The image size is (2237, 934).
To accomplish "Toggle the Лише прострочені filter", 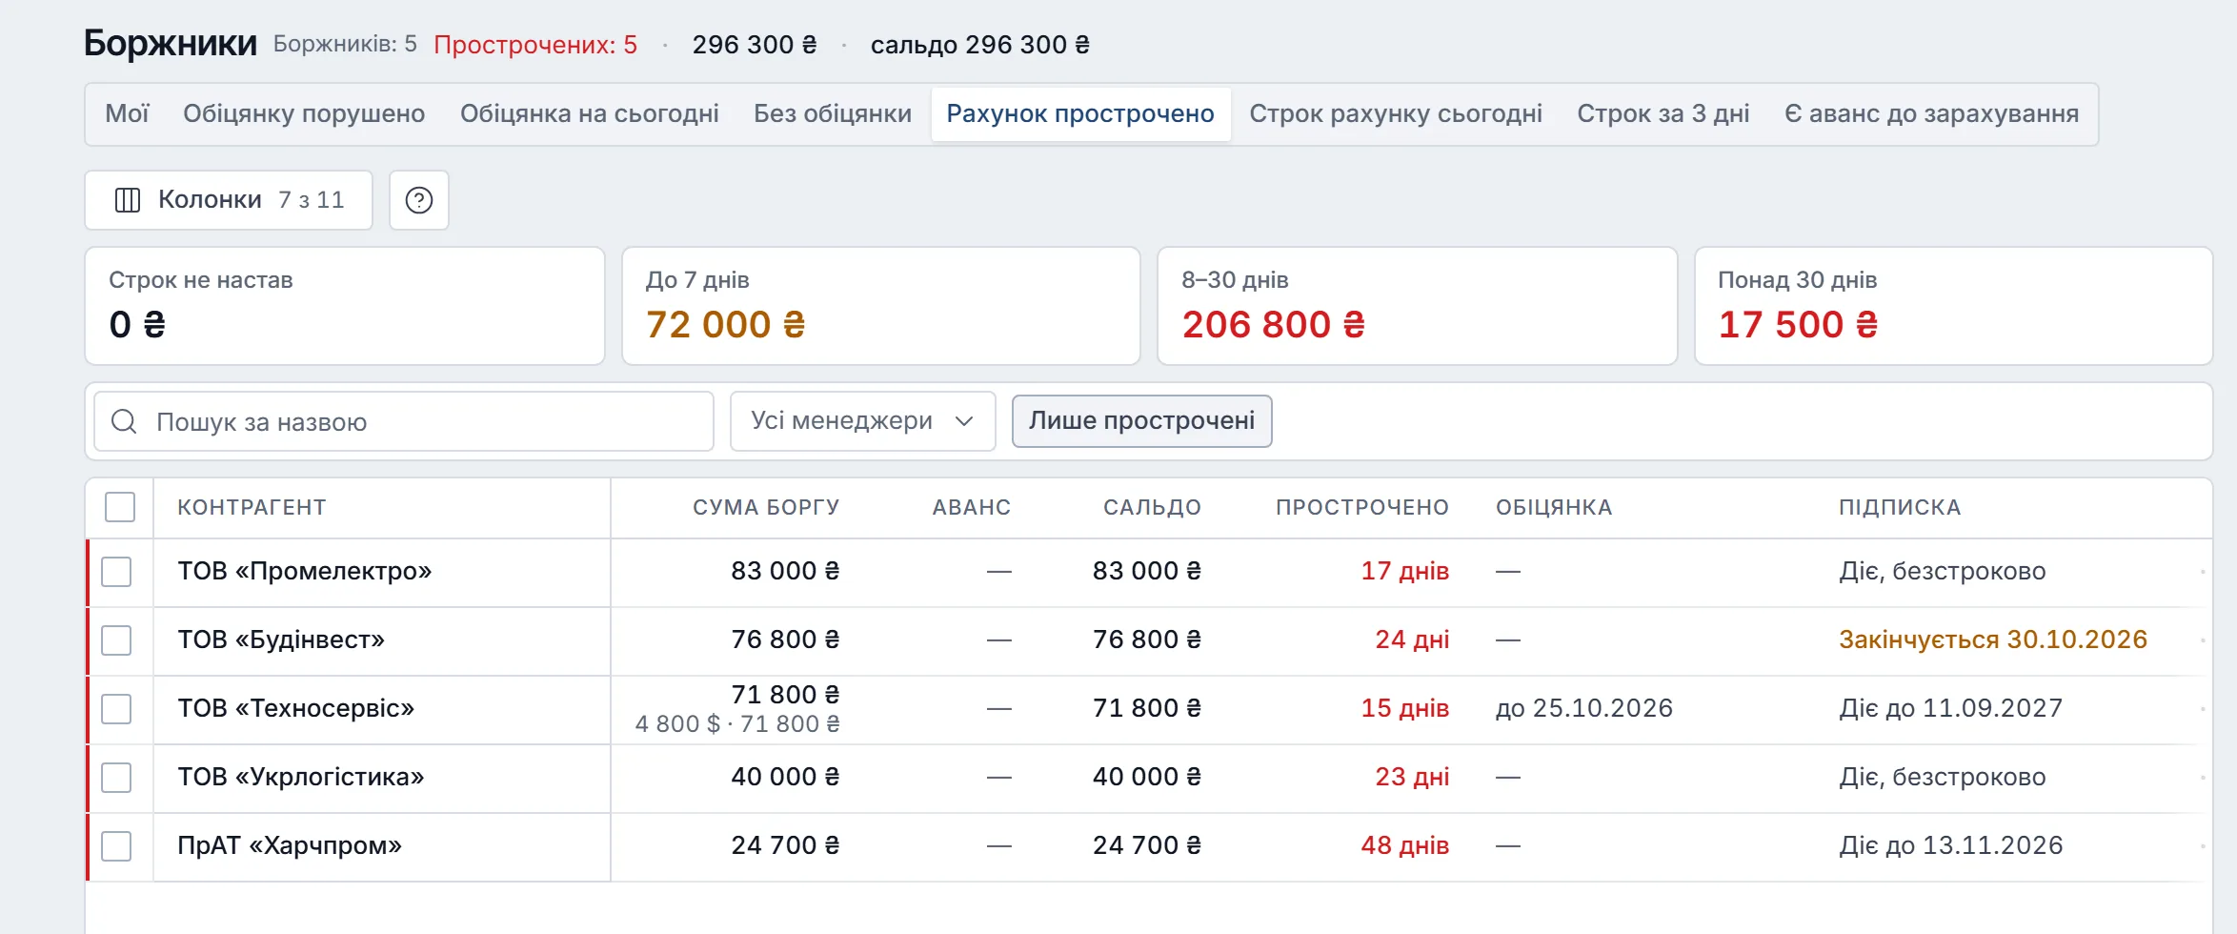I will pyautogui.click(x=1141, y=421).
